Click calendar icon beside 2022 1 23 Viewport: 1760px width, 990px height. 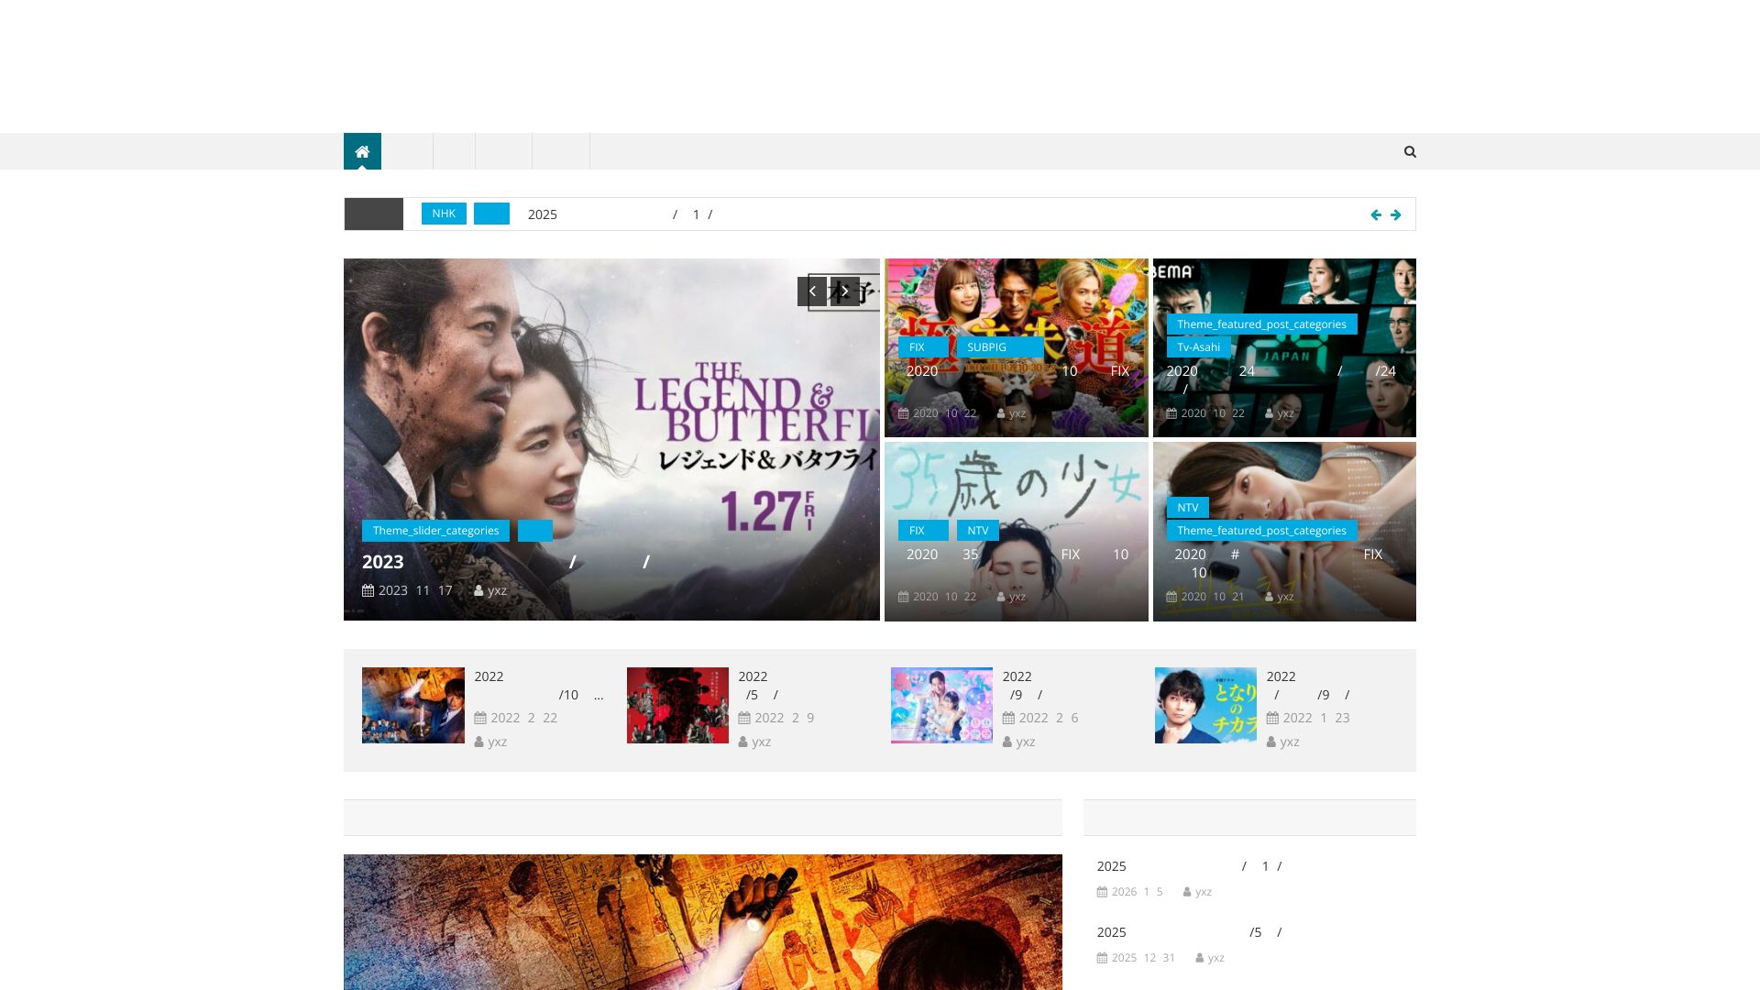1272,718
